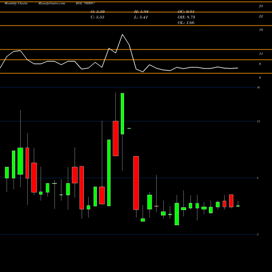Select the 'H: 5.98' high value

141,12
